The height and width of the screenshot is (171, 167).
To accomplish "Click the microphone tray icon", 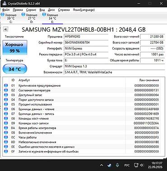I will click(x=117, y=165).
